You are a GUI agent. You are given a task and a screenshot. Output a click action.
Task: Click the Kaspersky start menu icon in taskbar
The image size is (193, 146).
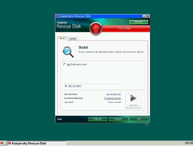2,143
